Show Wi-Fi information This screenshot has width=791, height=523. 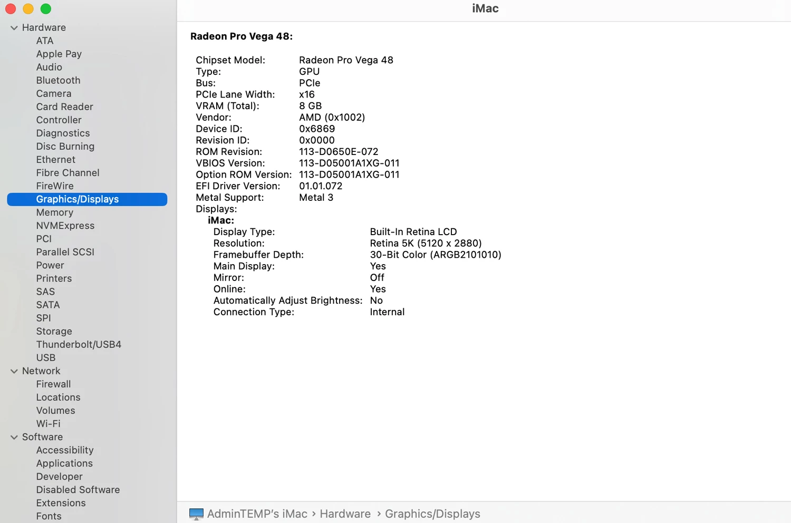tap(49, 423)
